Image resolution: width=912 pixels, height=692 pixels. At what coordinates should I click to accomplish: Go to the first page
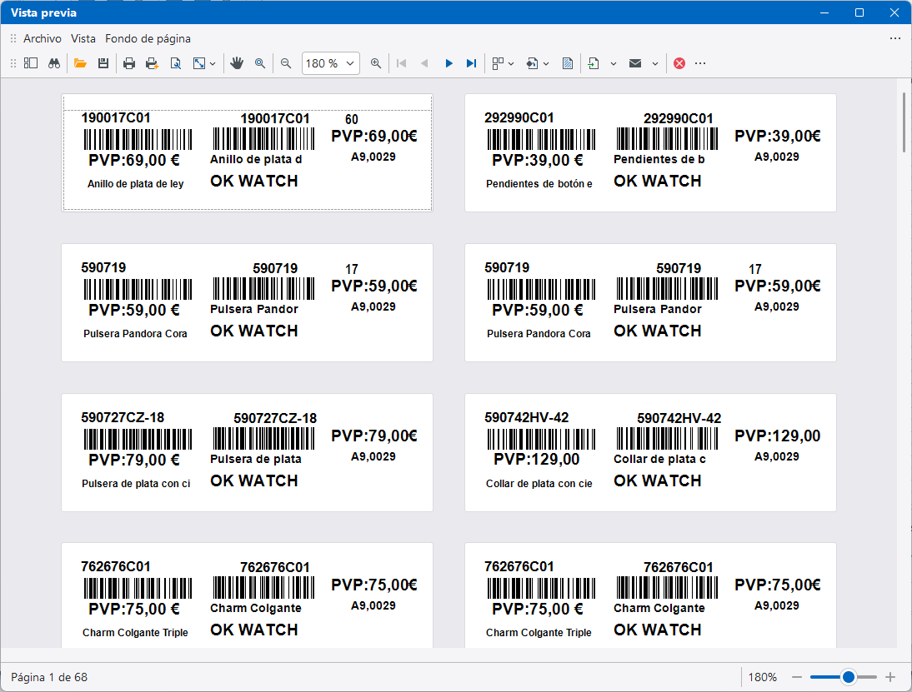[401, 63]
